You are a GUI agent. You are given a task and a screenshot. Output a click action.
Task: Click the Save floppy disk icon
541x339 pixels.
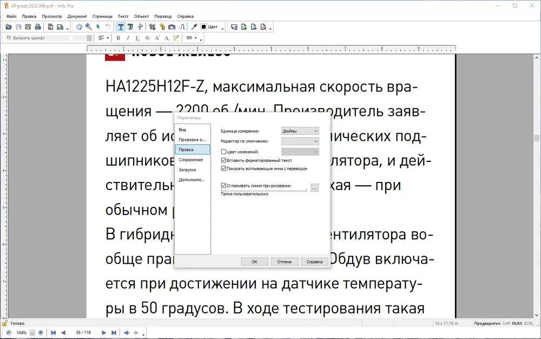[18, 27]
